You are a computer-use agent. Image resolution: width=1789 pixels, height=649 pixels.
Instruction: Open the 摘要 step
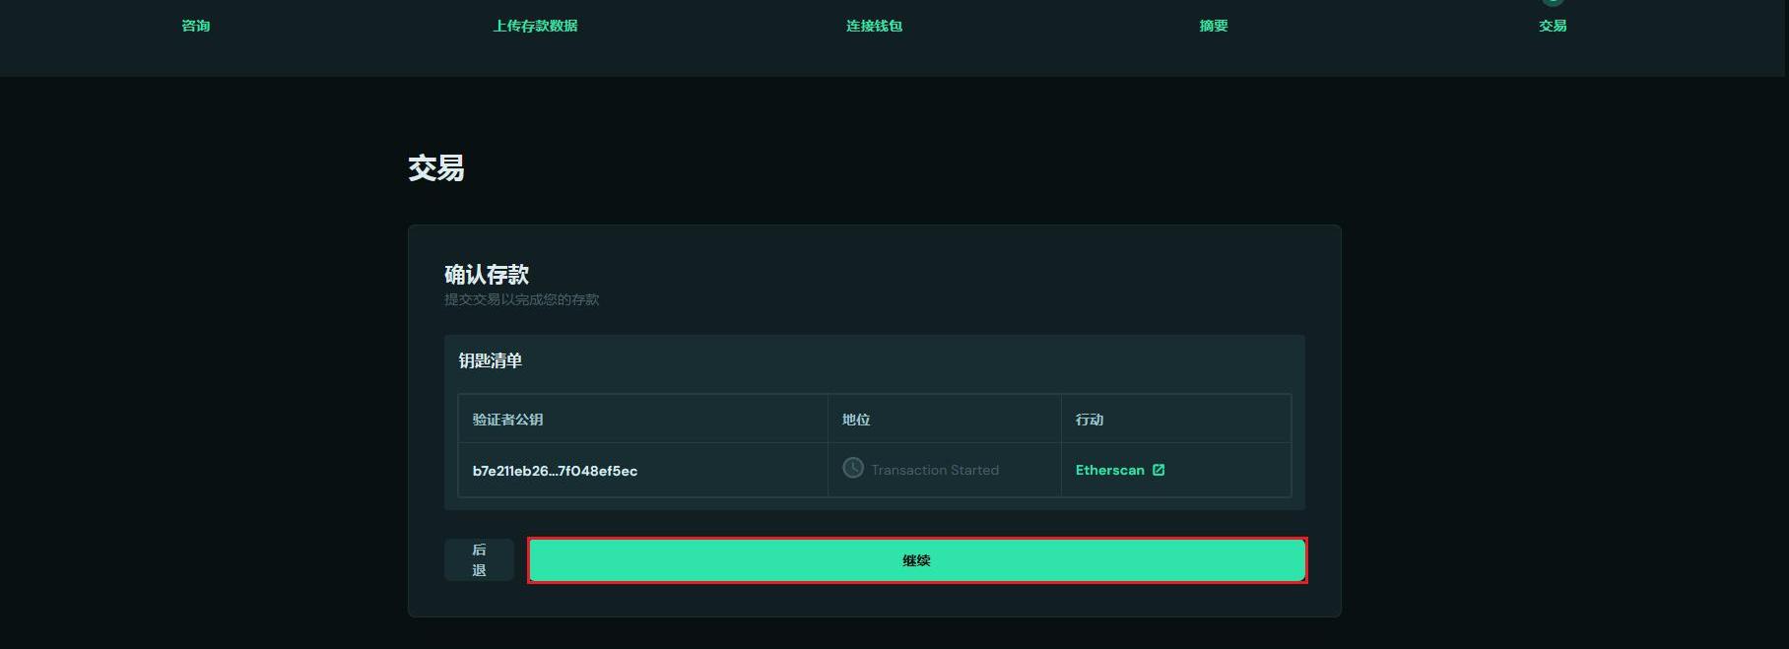click(1213, 26)
